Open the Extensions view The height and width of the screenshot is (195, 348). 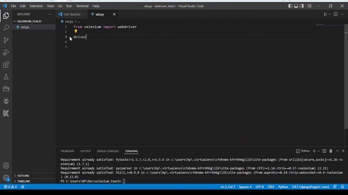tap(6, 64)
